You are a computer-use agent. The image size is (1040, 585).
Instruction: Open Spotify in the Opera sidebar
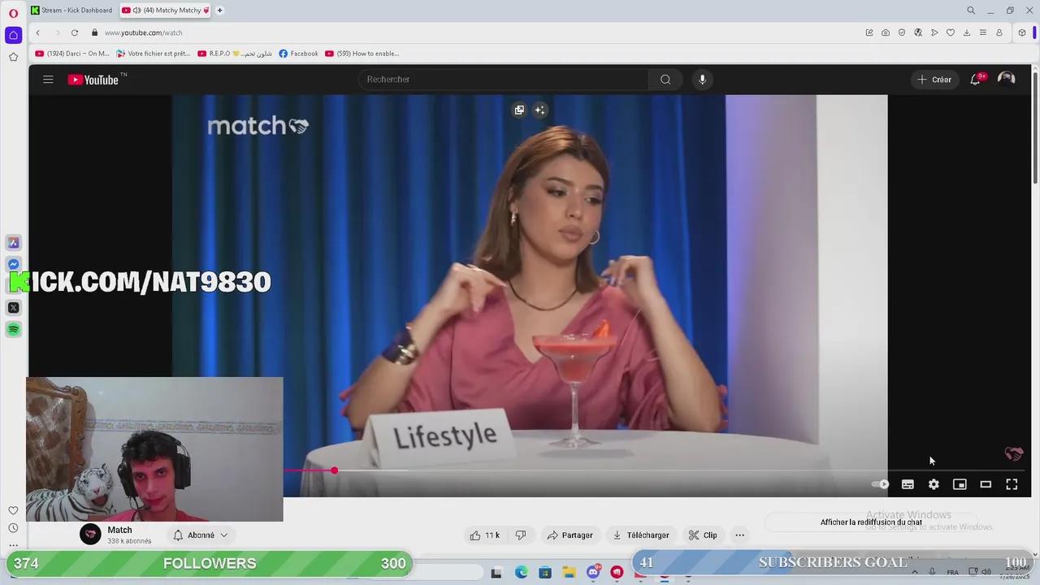[13, 329]
